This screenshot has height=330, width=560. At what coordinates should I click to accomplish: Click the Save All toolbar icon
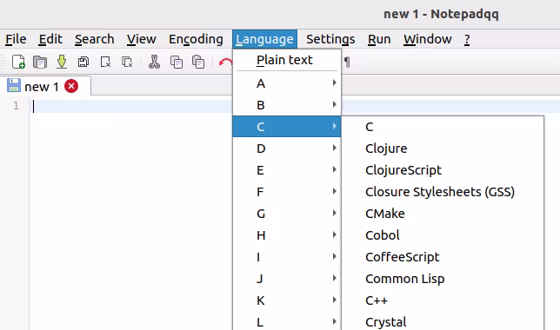coord(83,62)
